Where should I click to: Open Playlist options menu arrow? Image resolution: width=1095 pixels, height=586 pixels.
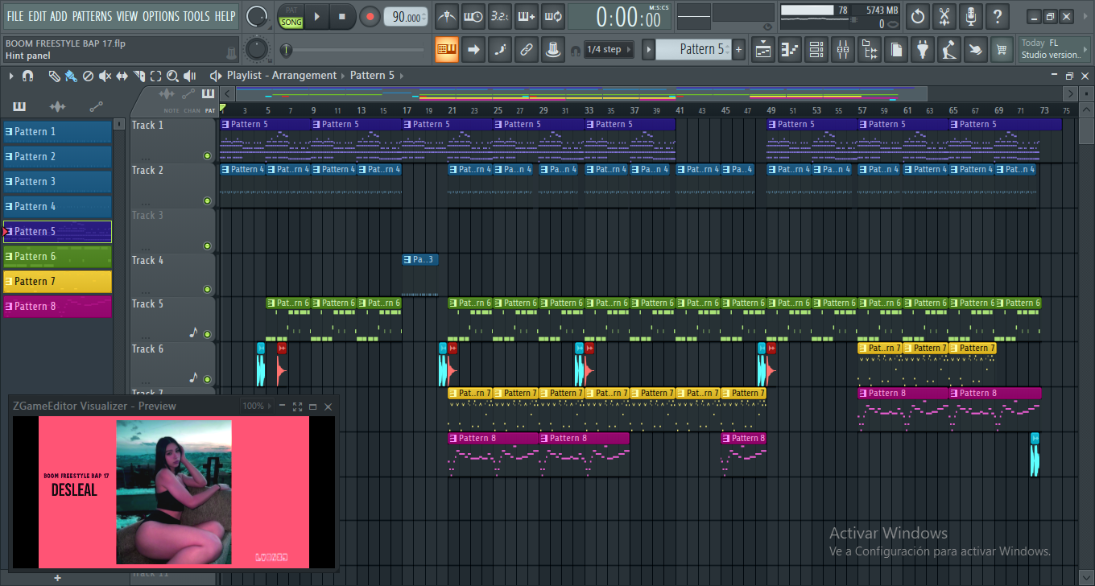click(x=11, y=76)
